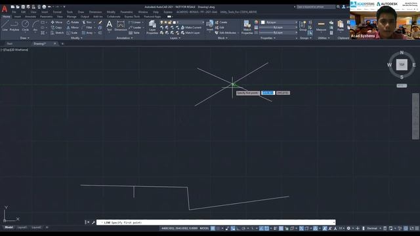Expand the Draw panel dropdown
Image resolution: width=420 pixels, height=236 pixels.
(25, 38)
